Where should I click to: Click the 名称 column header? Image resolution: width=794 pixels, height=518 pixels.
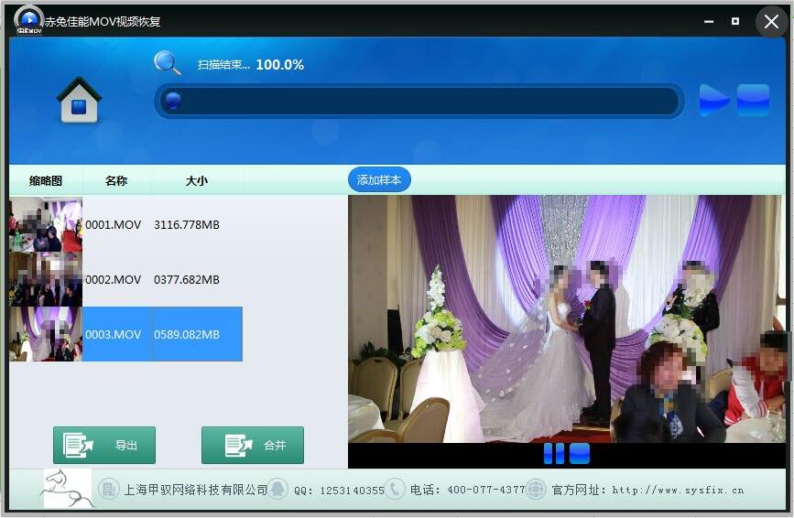(x=116, y=180)
